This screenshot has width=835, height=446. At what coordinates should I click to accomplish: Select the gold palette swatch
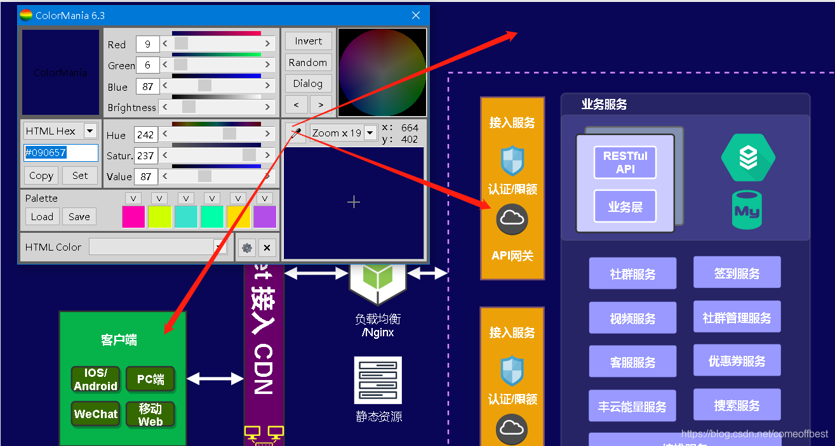click(x=239, y=217)
